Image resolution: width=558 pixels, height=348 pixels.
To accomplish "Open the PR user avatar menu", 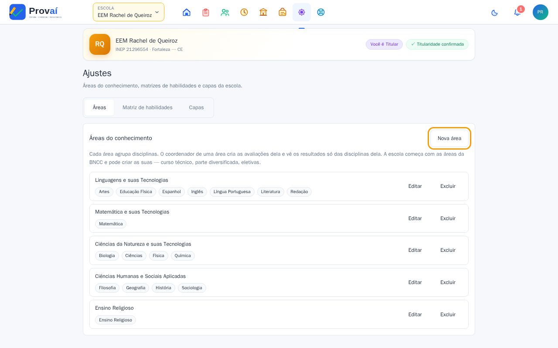I will tap(541, 12).
